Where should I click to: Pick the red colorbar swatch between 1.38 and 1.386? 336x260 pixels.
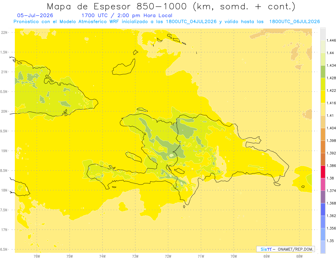(x=323, y=172)
